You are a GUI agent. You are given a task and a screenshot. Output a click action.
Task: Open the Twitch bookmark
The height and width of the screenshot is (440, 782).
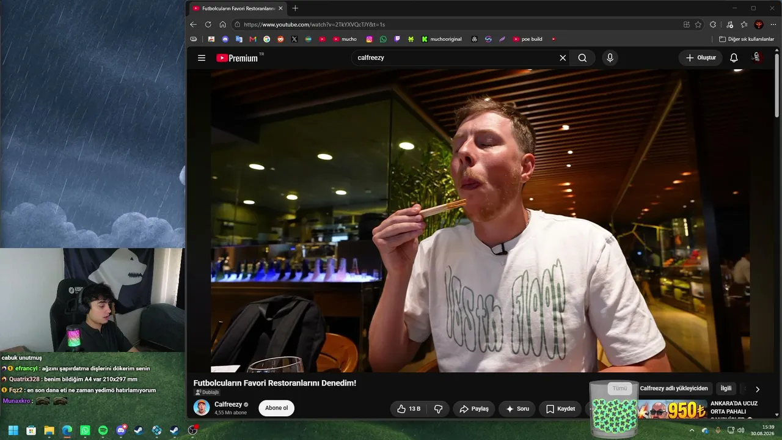coord(397,39)
